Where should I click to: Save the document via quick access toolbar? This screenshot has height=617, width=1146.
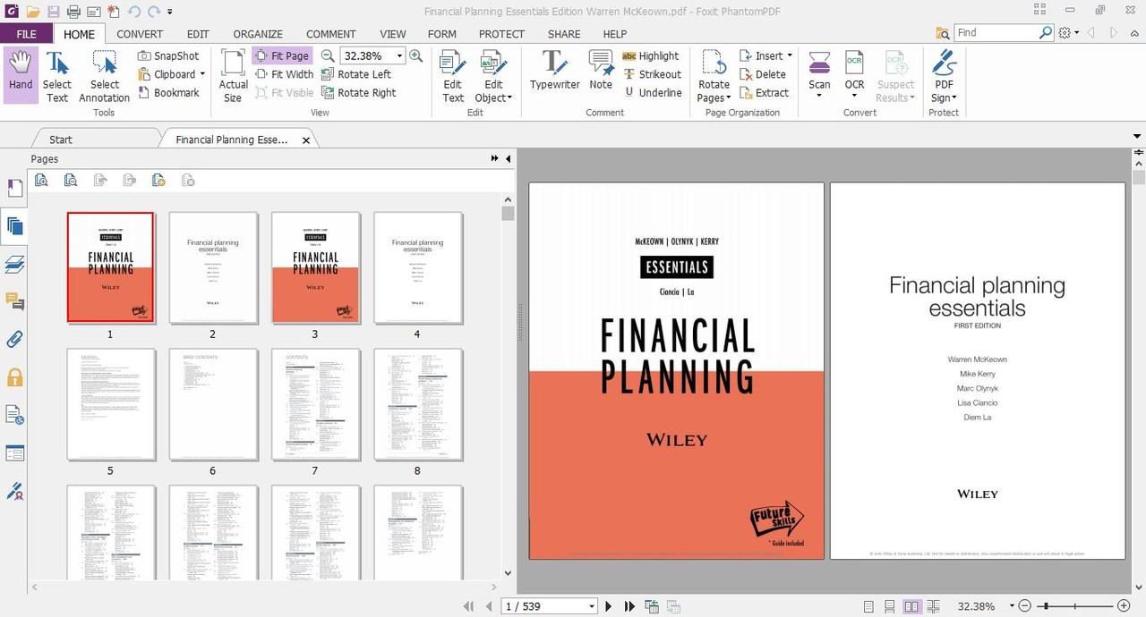coord(54,12)
